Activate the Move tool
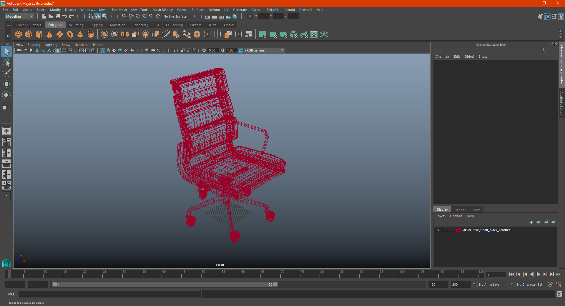 pos(6,84)
